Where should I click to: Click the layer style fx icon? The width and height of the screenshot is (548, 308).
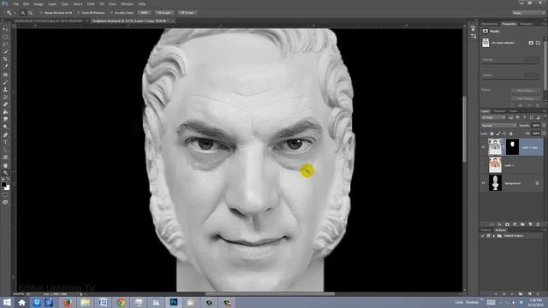click(x=499, y=224)
